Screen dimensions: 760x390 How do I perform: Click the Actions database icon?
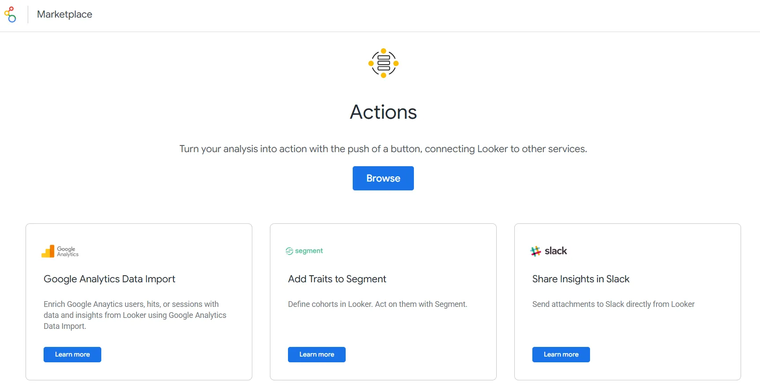coord(384,63)
